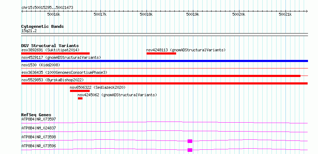Click the small red nsv4245062 bar
The width and height of the screenshot is (318, 154).
(80, 98)
